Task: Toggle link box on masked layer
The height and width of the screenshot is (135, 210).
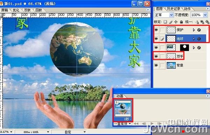Action: pyautogui.click(x=162, y=47)
